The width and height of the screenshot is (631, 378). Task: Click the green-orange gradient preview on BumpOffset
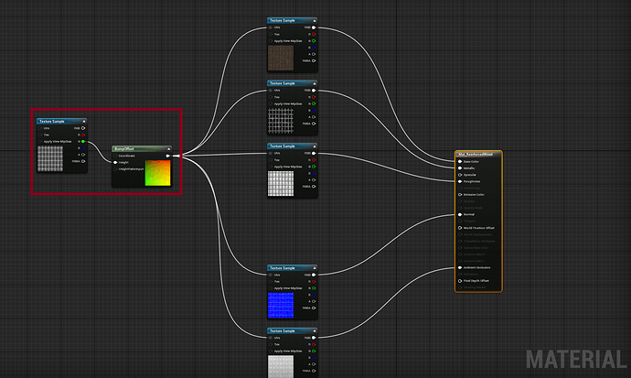[x=157, y=173]
